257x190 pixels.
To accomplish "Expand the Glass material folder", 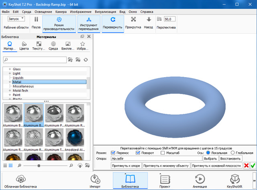I will [10, 69].
